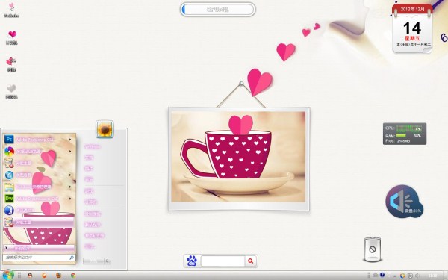Click the CPU usage bar gadget at top

coord(218,10)
